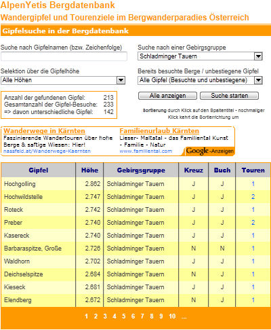
Task: Open tour count link for Barbaraspitze, Große
Action: point(253,249)
